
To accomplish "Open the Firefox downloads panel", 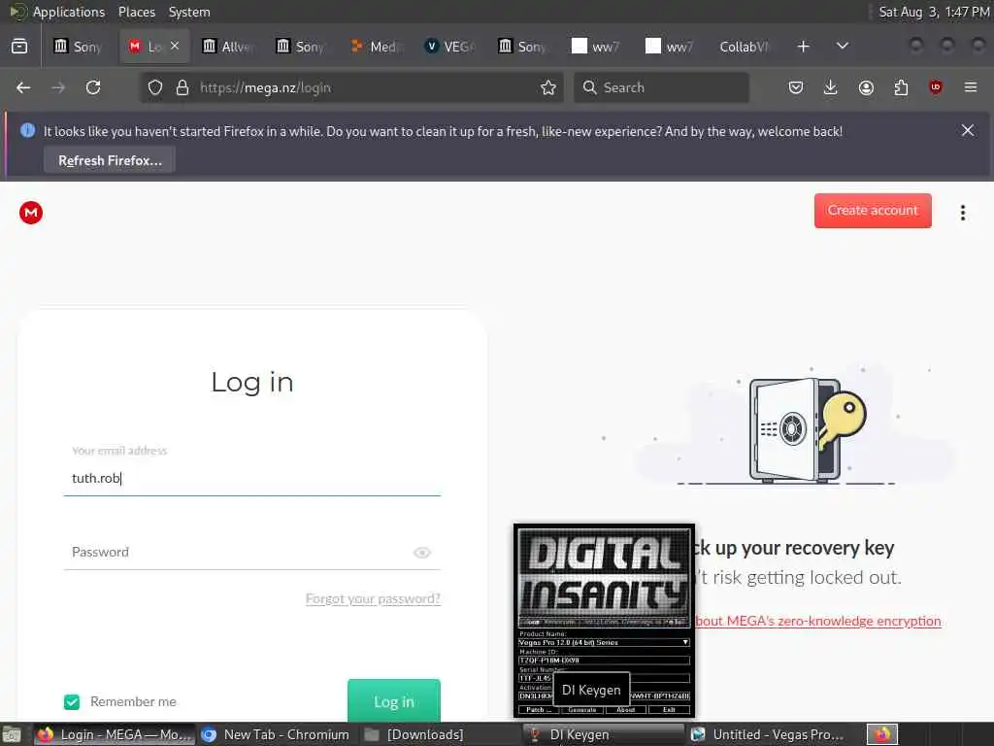I will tap(831, 87).
